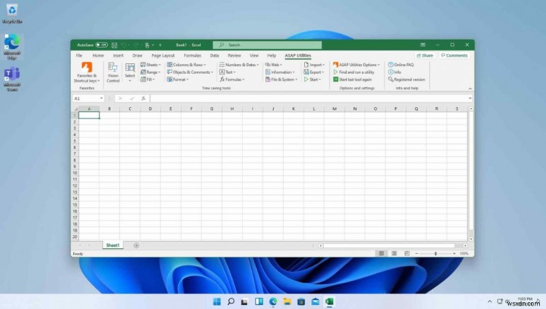Switch to the Review tab
The height and width of the screenshot is (309, 546).
(x=234, y=55)
